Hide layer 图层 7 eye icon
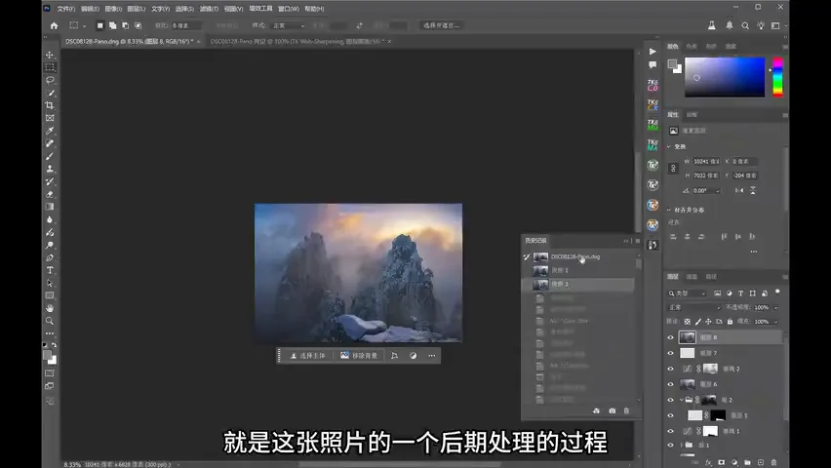831x468 pixels. (670, 353)
